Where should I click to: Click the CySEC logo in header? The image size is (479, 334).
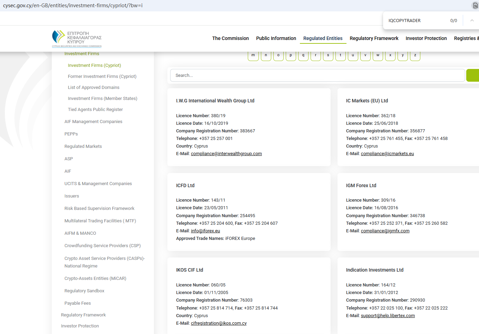pos(77,39)
